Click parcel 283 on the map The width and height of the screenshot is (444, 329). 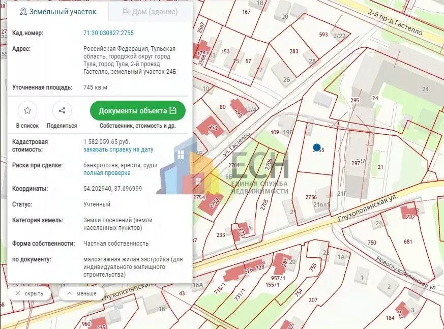(293, 51)
